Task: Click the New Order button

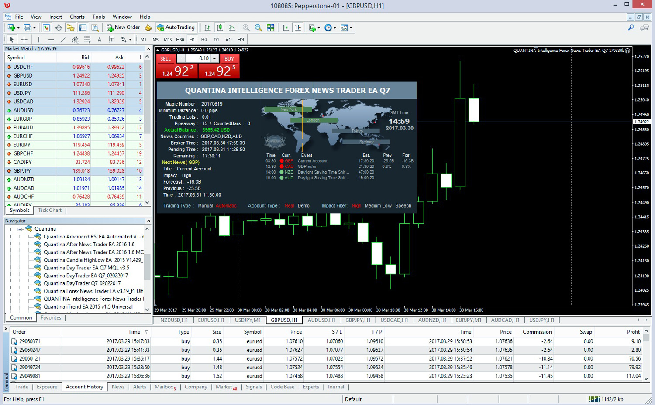Action: tap(123, 27)
